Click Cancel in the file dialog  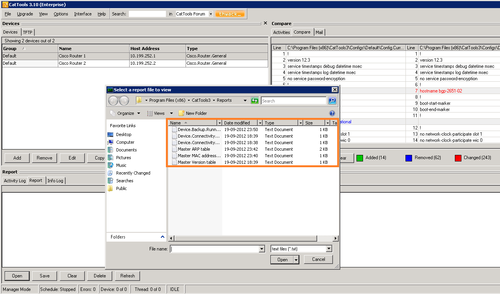(x=318, y=259)
